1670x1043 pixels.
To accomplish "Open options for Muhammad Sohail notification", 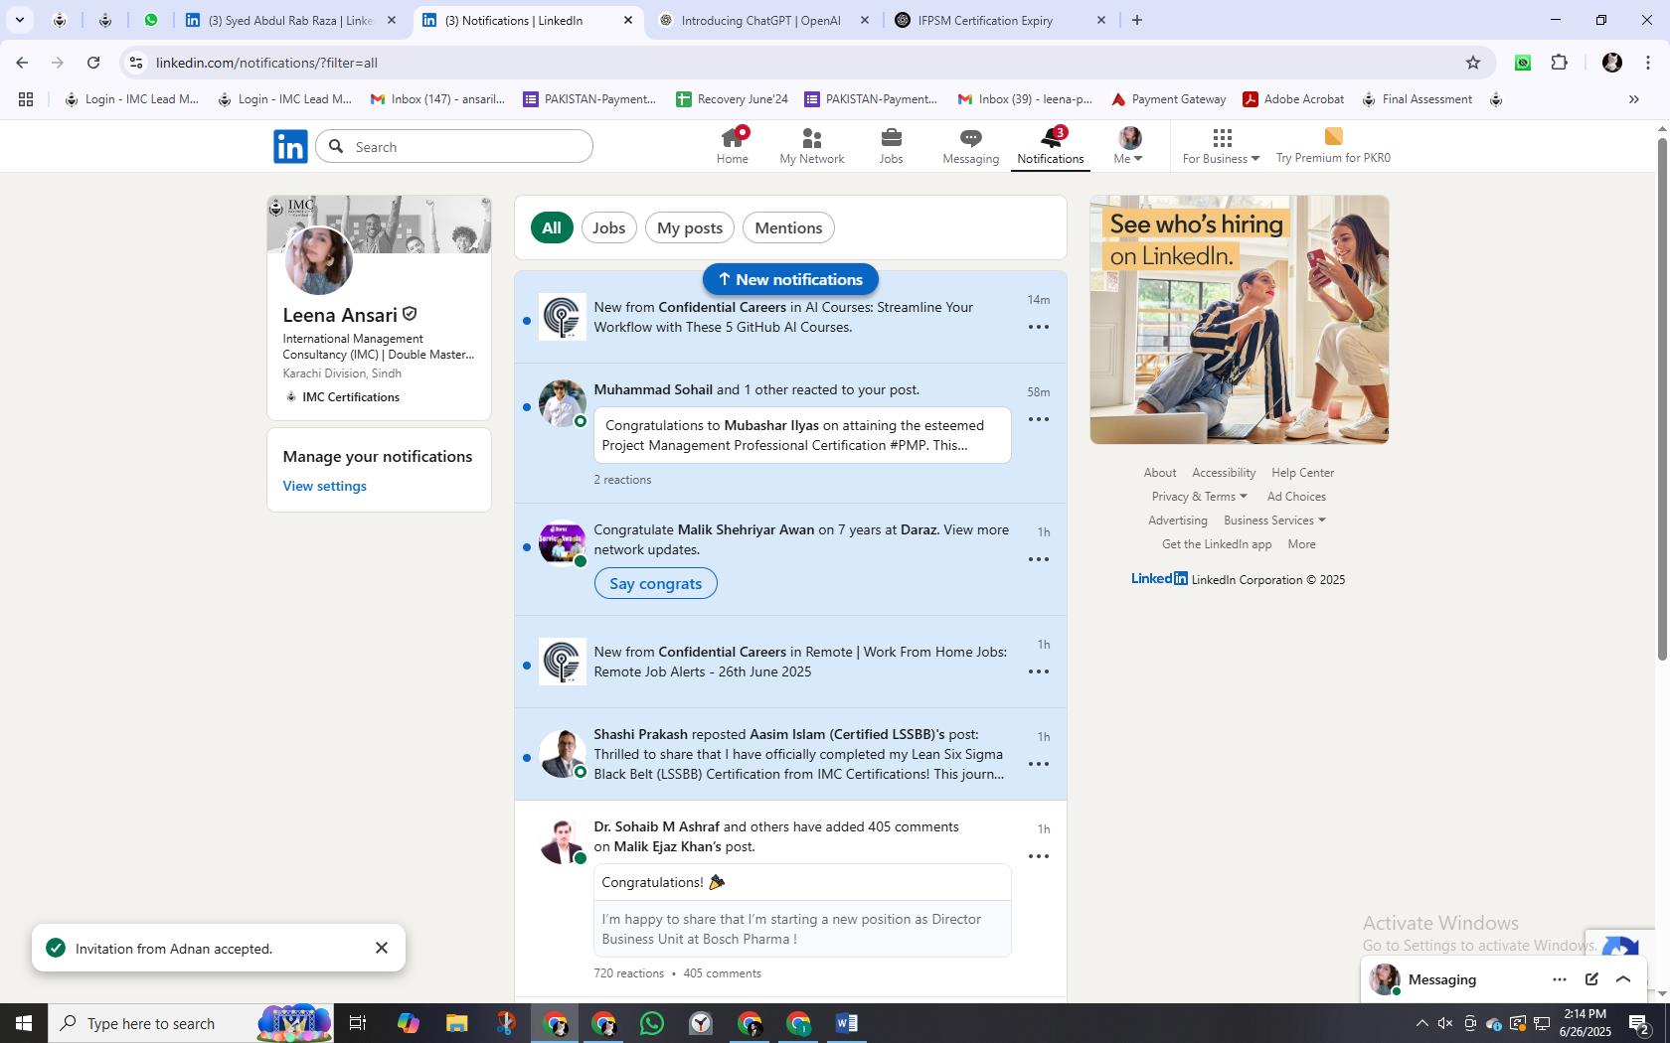I will tap(1039, 419).
